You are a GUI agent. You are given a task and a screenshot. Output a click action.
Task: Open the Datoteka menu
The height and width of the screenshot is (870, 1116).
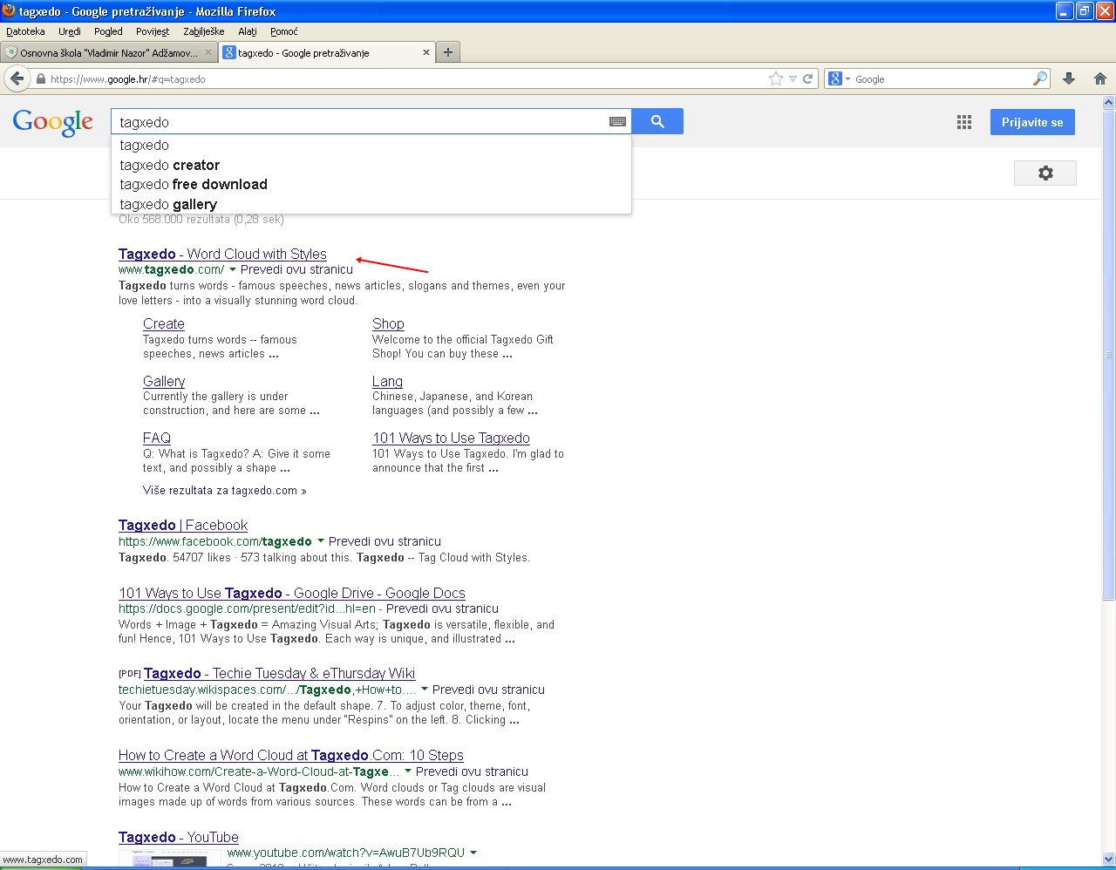pos(25,31)
